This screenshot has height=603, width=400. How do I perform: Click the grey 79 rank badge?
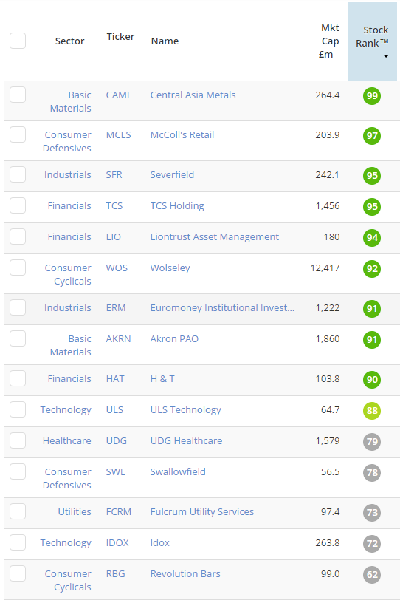(371, 442)
